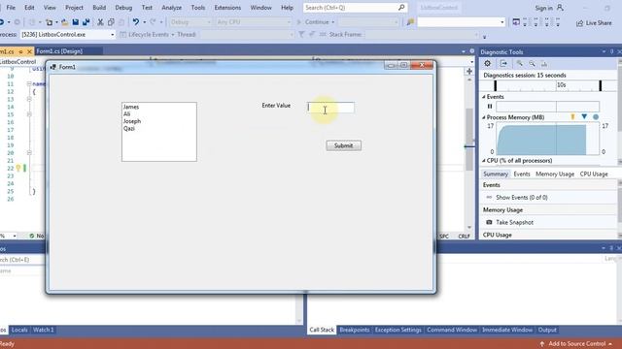Click the Submit button in Form1
Viewport: 622px width, 349px height.
tap(343, 145)
